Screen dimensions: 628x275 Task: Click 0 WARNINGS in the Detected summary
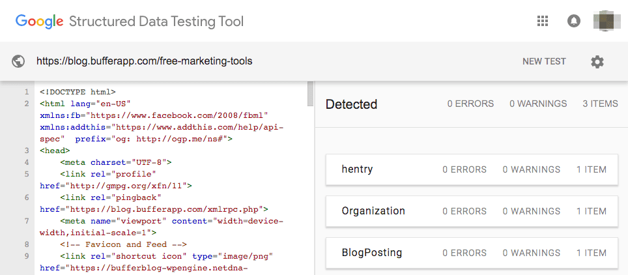(538, 104)
